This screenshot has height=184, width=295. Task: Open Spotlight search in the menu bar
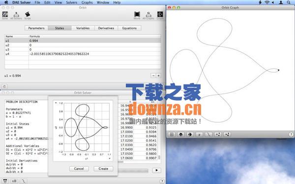[x=289, y=2]
